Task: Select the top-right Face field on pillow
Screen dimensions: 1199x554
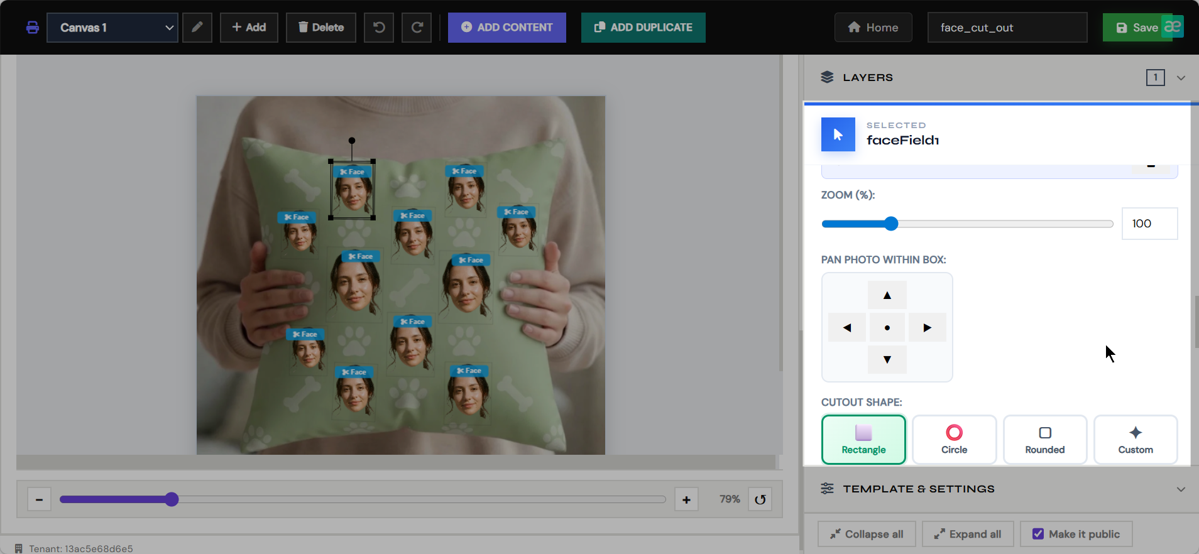Action: point(519,227)
